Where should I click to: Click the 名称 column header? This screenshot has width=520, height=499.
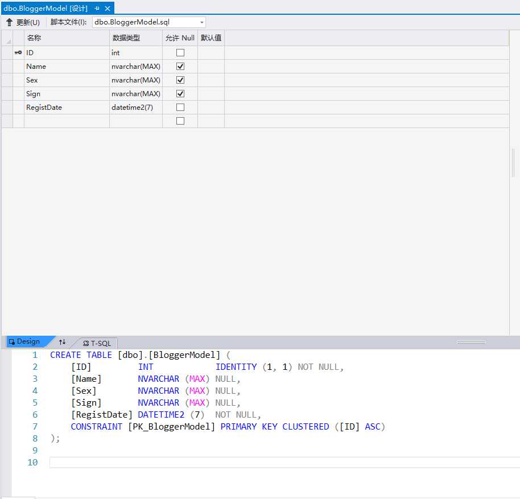67,38
